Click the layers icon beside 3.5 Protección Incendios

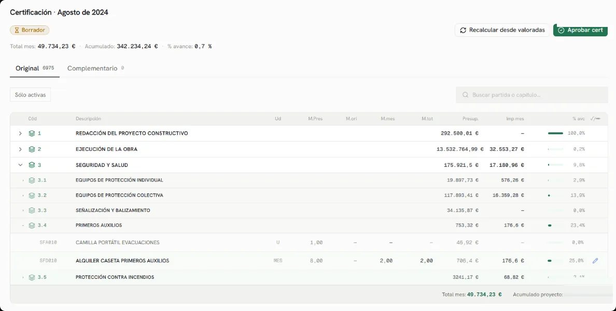click(x=32, y=277)
